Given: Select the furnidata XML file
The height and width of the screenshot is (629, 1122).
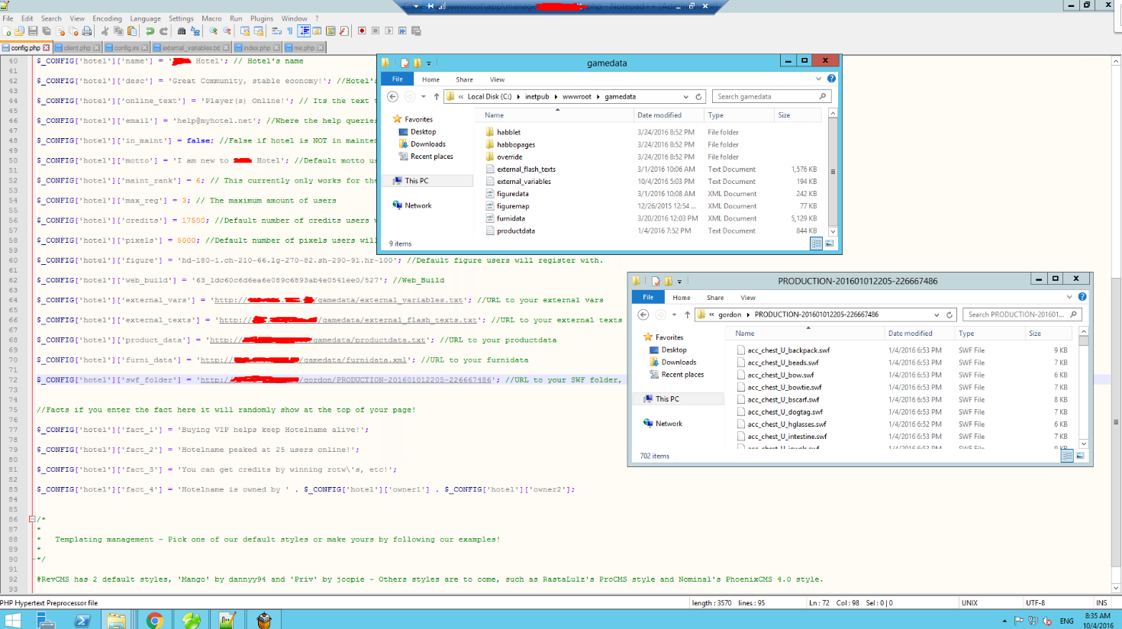Looking at the screenshot, I should (511, 218).
